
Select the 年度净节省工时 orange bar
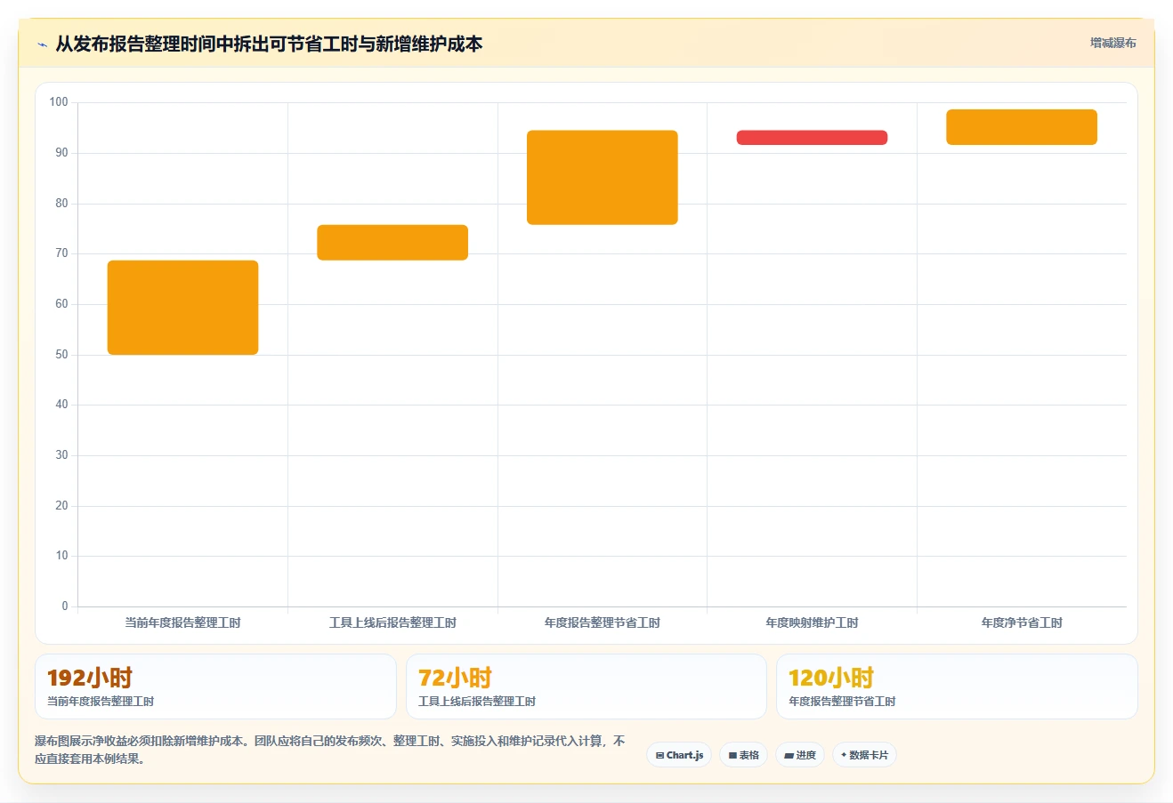point(1022,127)
